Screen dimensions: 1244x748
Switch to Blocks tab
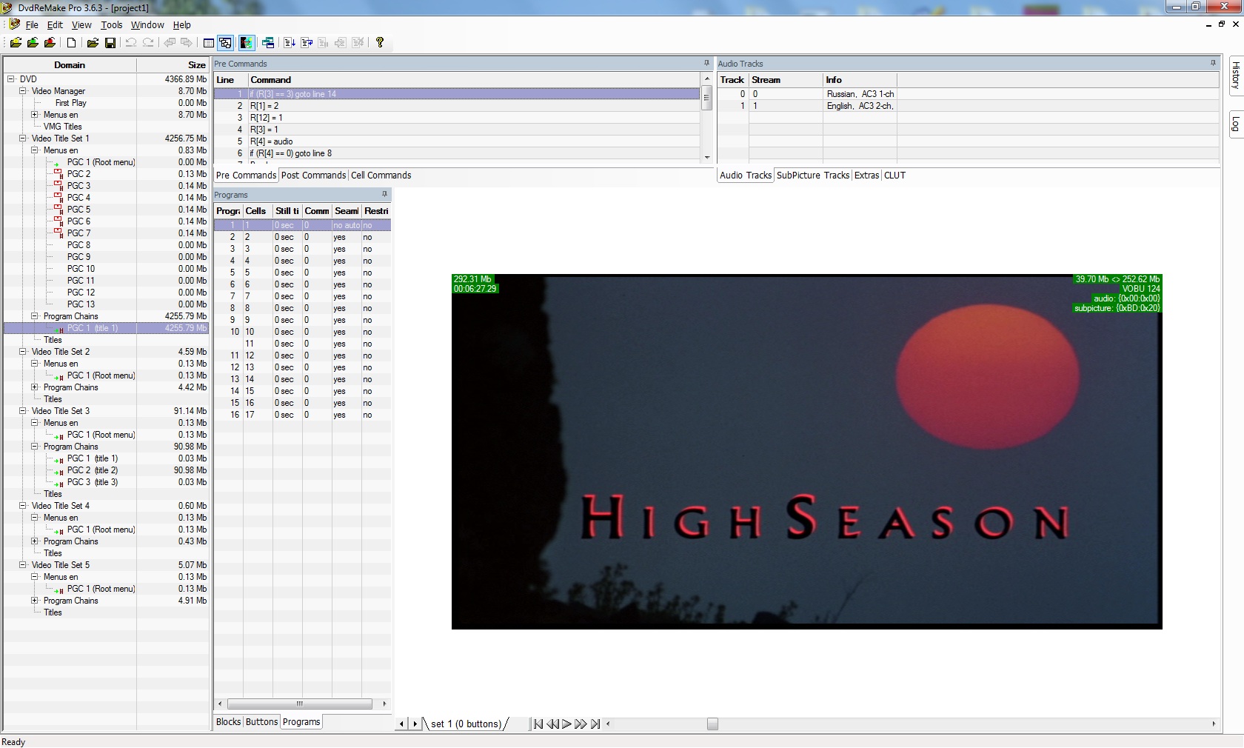pos(228,722)
